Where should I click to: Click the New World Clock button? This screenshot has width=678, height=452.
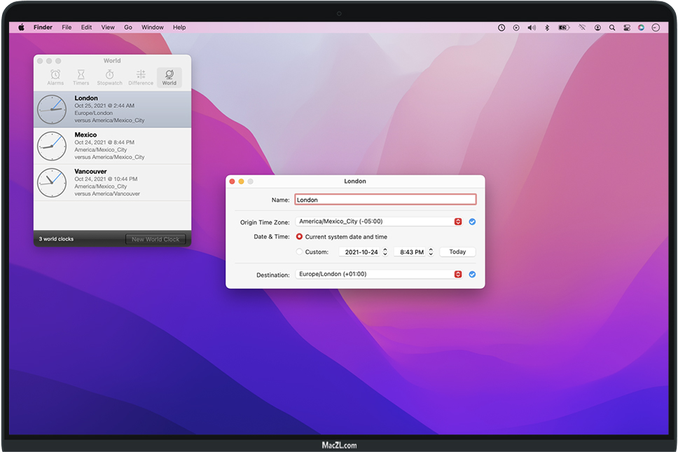pyautogui.click(x=155, y=240)
